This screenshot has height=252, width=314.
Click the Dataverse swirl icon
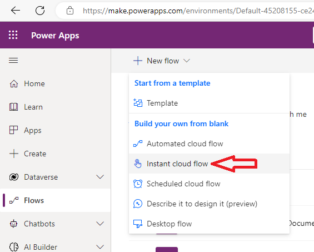pos(14,177)
